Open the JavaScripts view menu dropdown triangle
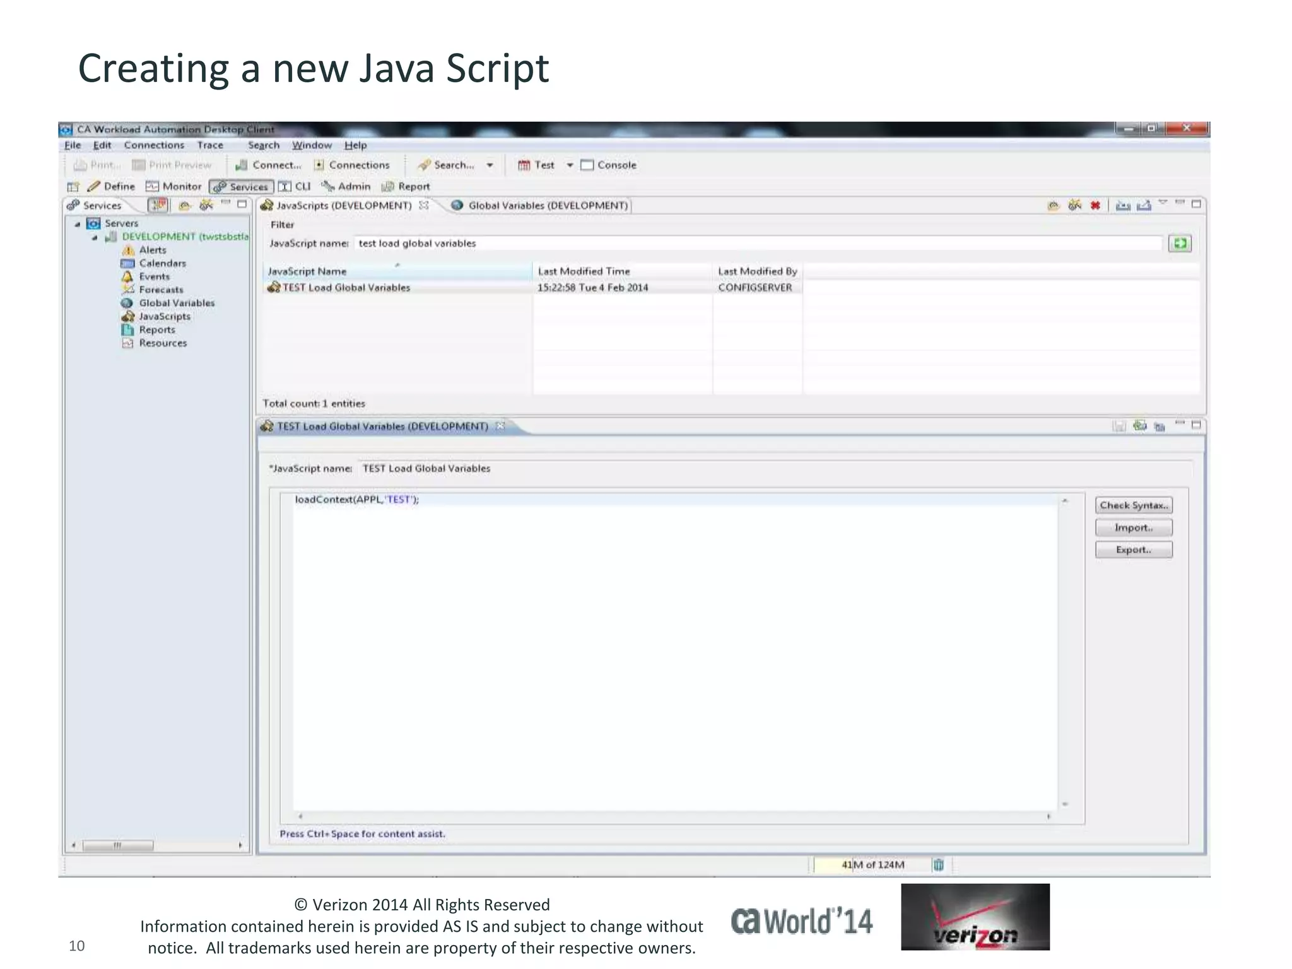This screenshot has width=1292, height=969. [x=1163, y=203]
